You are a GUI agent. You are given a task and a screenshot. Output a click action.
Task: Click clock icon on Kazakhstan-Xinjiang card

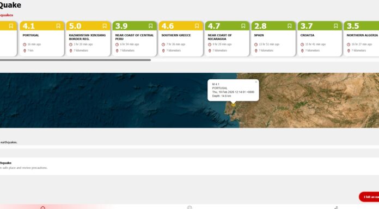[71, 45]
